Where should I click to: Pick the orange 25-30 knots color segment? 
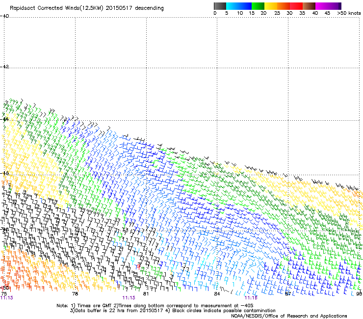284,6
